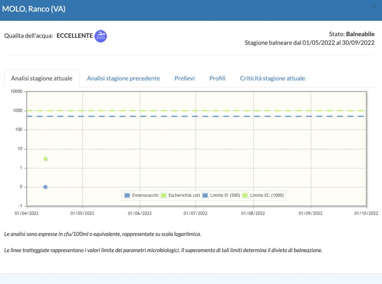The width and height of the screenshot is (382, 284).
Task: Click the 10000 y-axis value label
Action: 16,91
